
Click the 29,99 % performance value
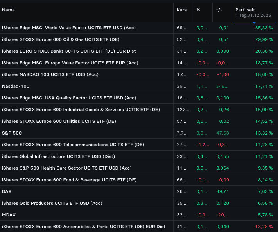point(264,39)
